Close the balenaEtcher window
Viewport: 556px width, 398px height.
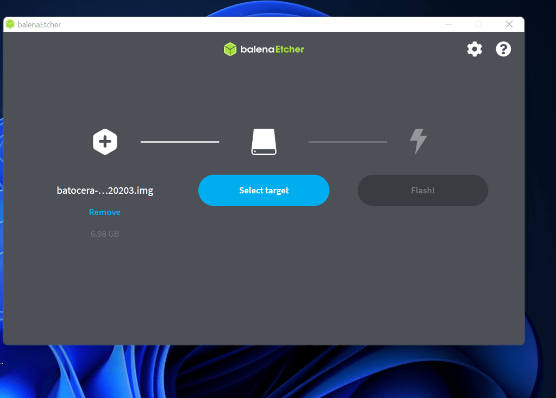click(x=509, y=24)
